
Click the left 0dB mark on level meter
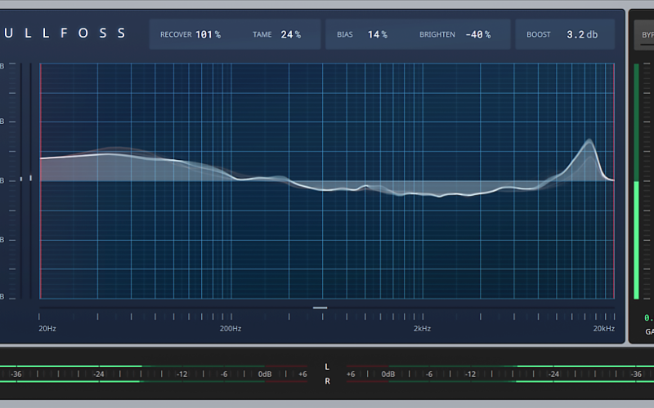[x=265, y=375]
